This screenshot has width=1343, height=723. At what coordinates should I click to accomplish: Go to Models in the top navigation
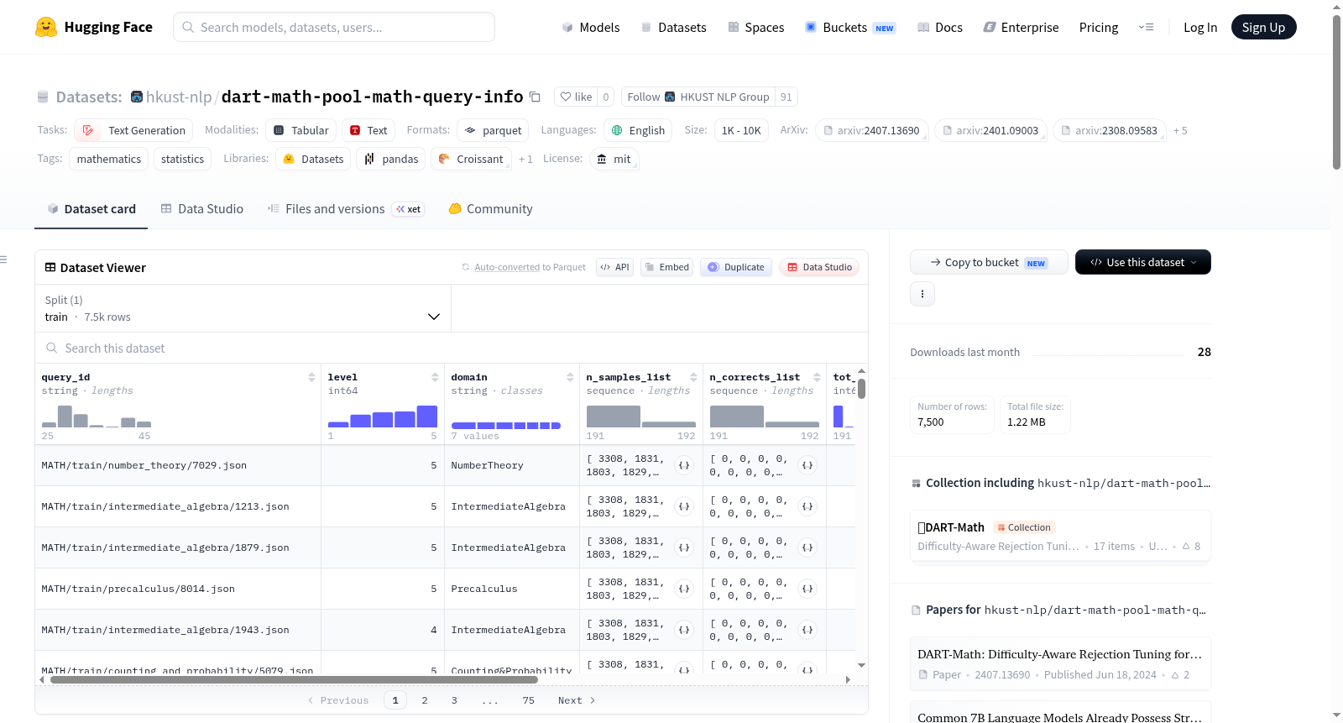point(591,27)
